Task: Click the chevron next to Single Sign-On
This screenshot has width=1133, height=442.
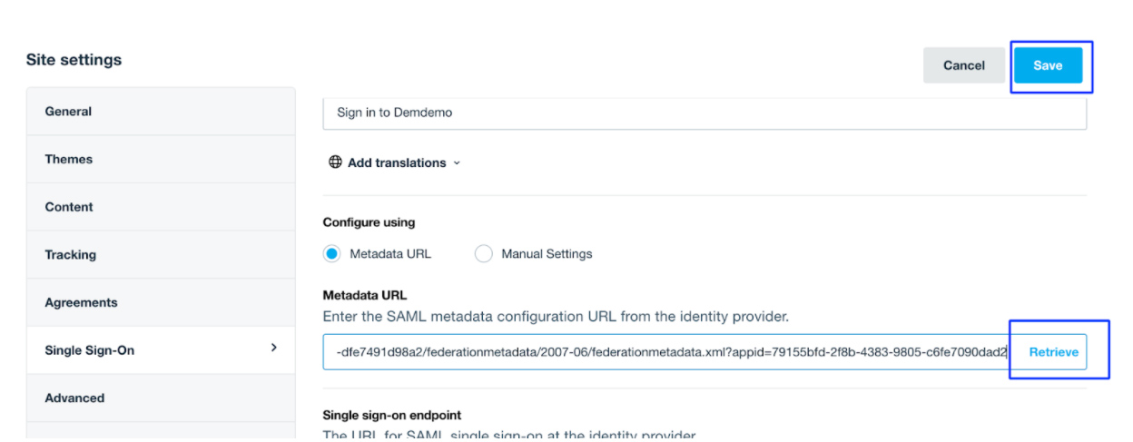Action: (274, 348)
